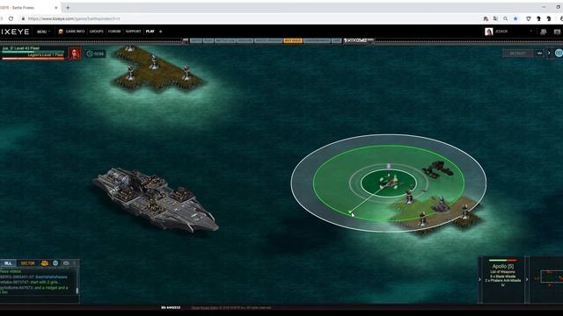Click the KIXEYE logo

15,32
